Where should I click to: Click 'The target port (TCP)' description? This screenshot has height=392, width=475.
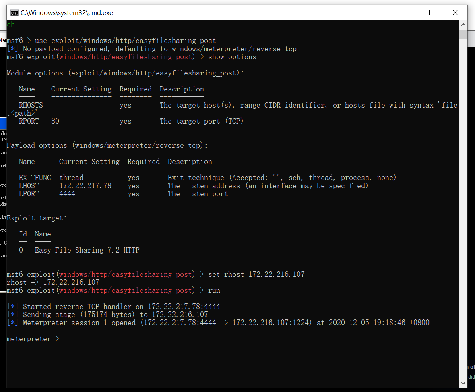point(201,121)
